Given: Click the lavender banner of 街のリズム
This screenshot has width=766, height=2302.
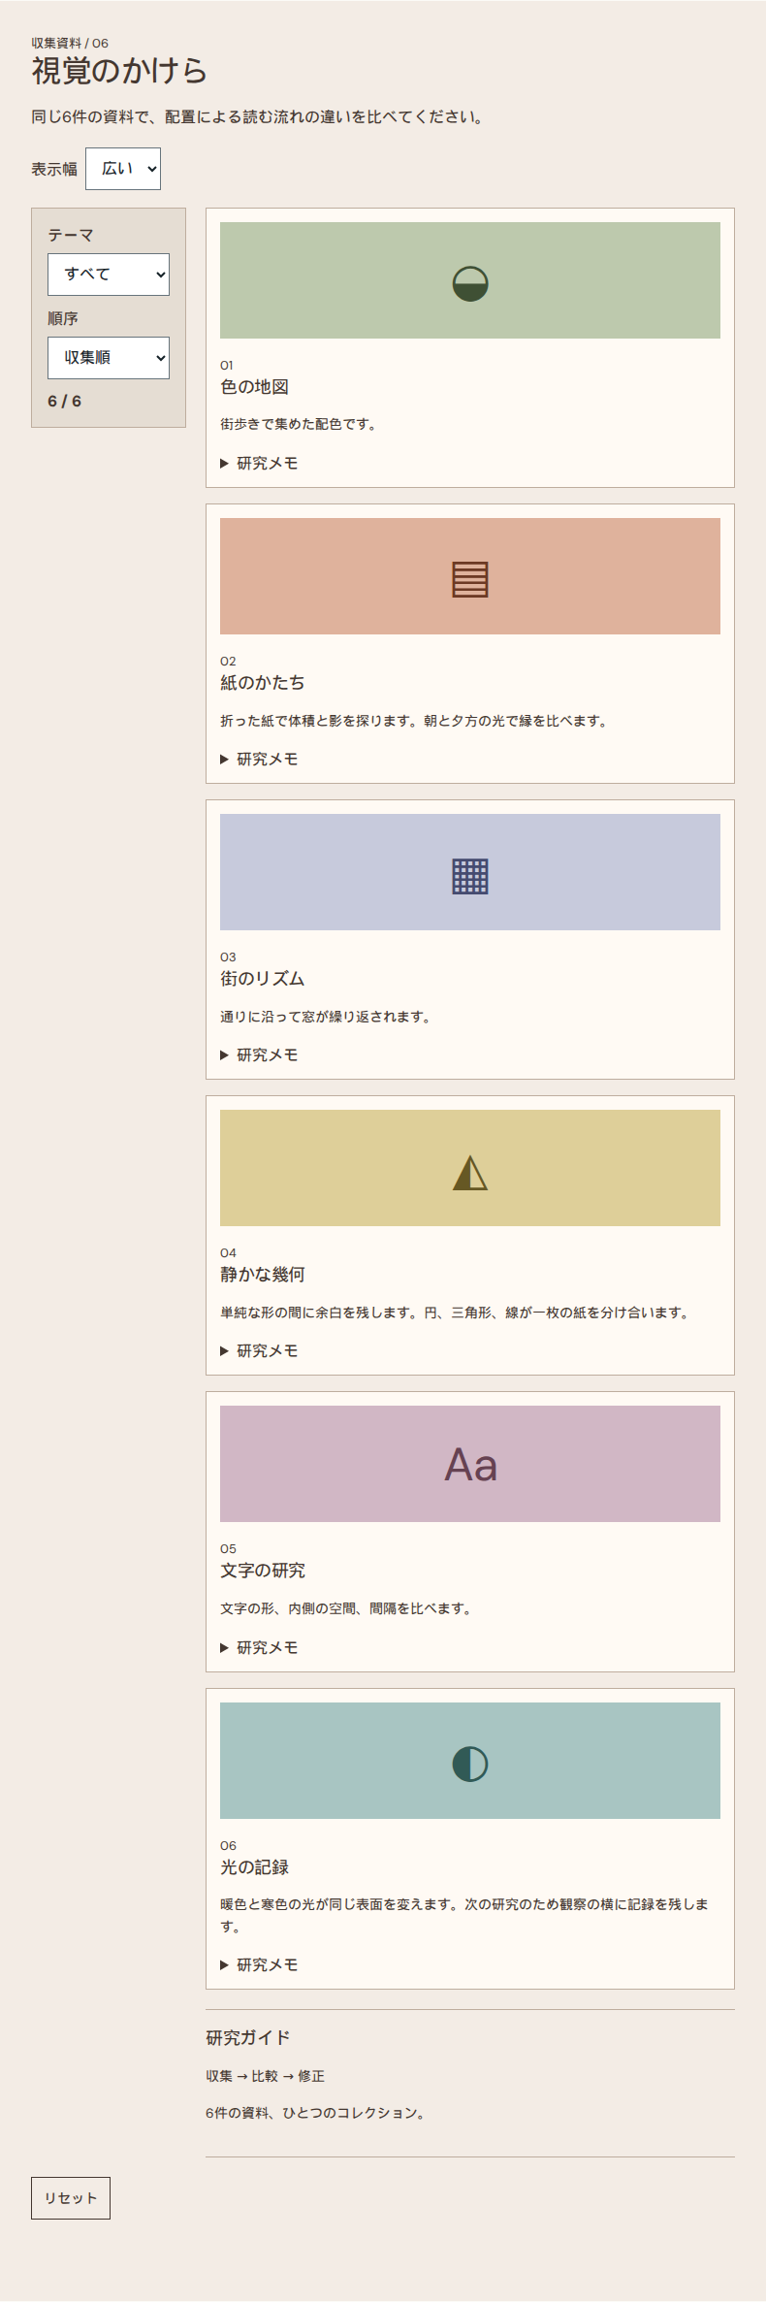Looking at the screenshot, I should click(470, 872).
